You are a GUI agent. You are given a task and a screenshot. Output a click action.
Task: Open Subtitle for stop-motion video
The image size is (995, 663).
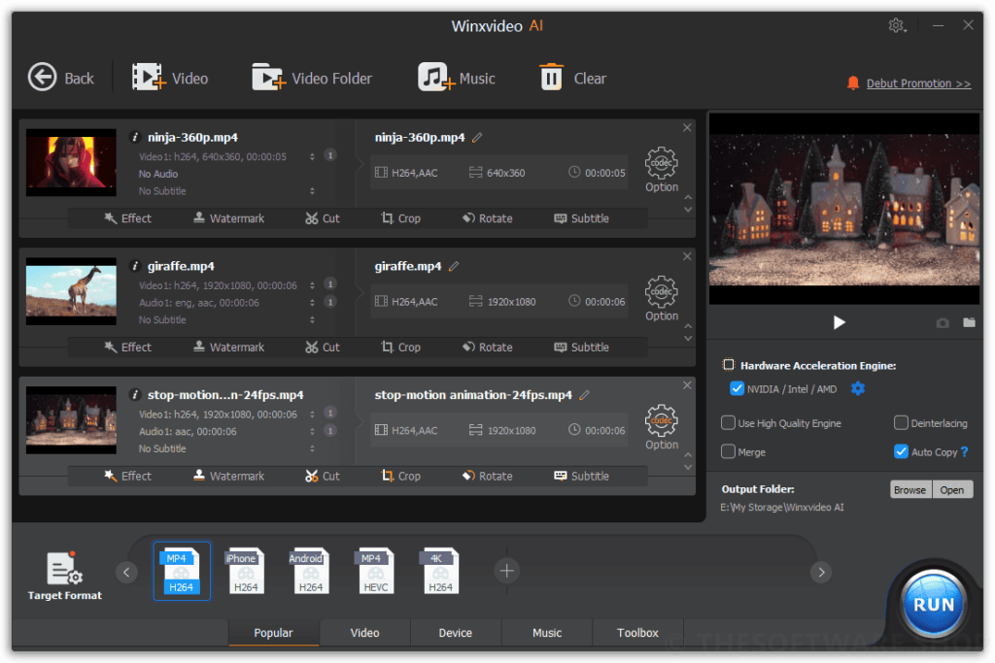pyautogui.click(x=581, y=476)
